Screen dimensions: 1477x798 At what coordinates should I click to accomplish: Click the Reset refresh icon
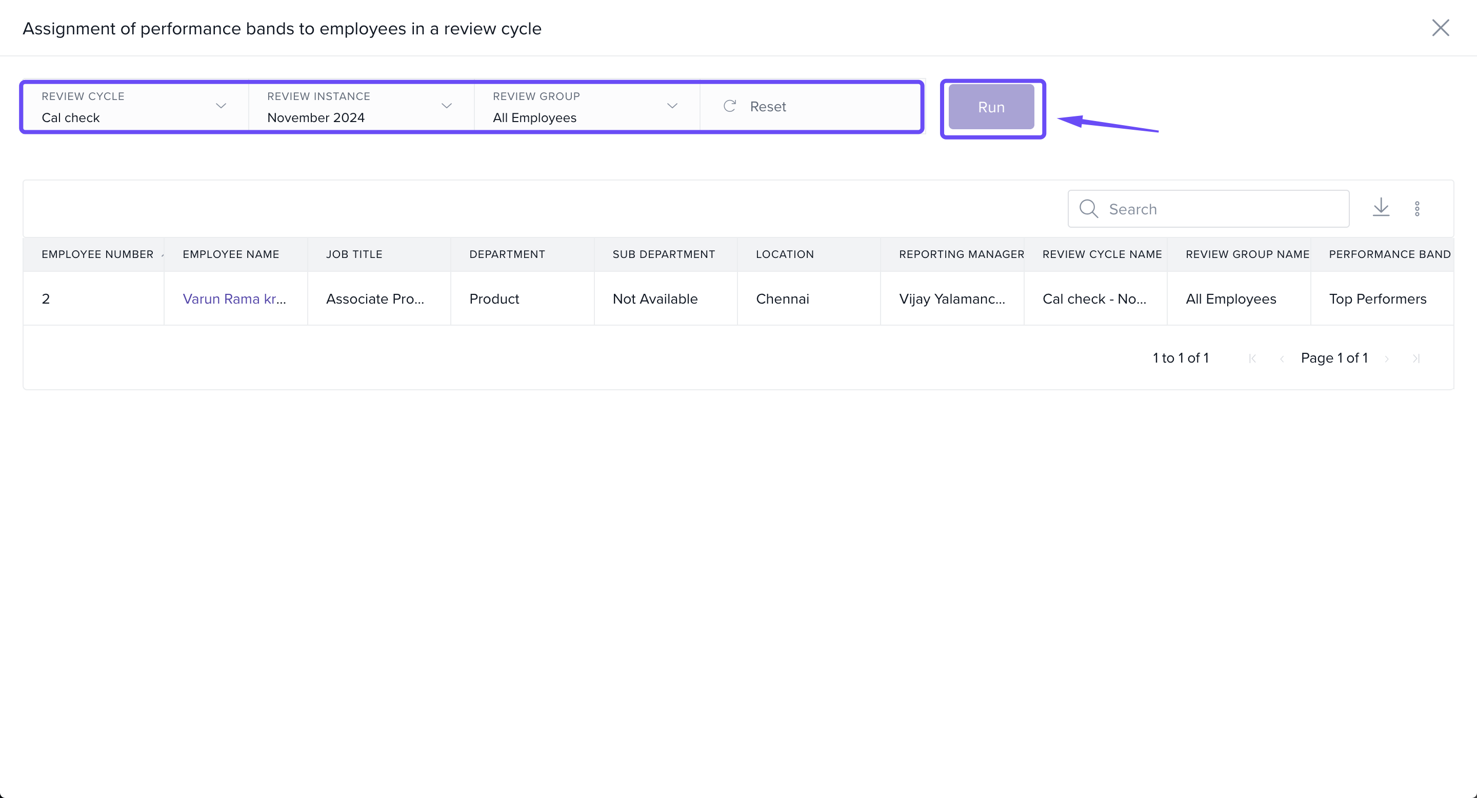click(x=729, y=106)
